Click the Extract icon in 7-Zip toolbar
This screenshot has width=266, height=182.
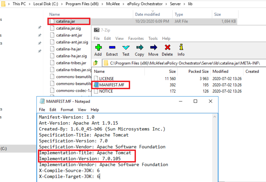pos(112,48)
